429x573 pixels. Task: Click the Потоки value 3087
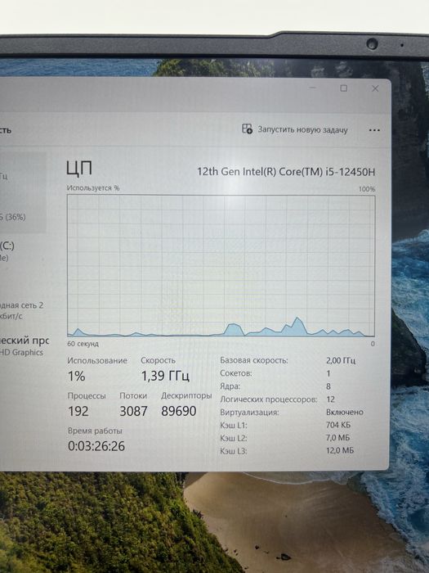pyautogui.click(x=133, y=411)
